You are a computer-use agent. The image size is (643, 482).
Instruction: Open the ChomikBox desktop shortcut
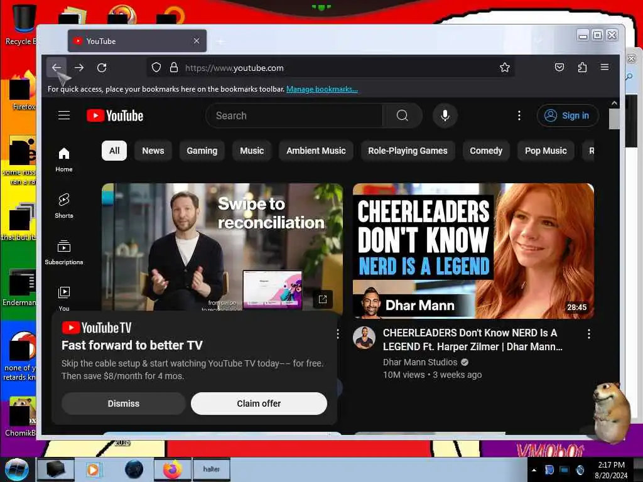[21, 416]
